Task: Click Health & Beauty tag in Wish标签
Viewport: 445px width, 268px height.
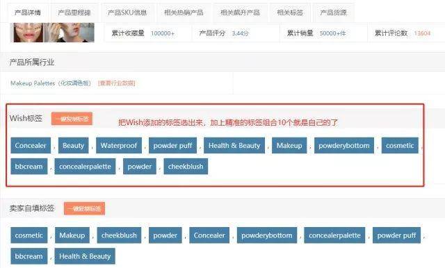Action: [234, 145]
